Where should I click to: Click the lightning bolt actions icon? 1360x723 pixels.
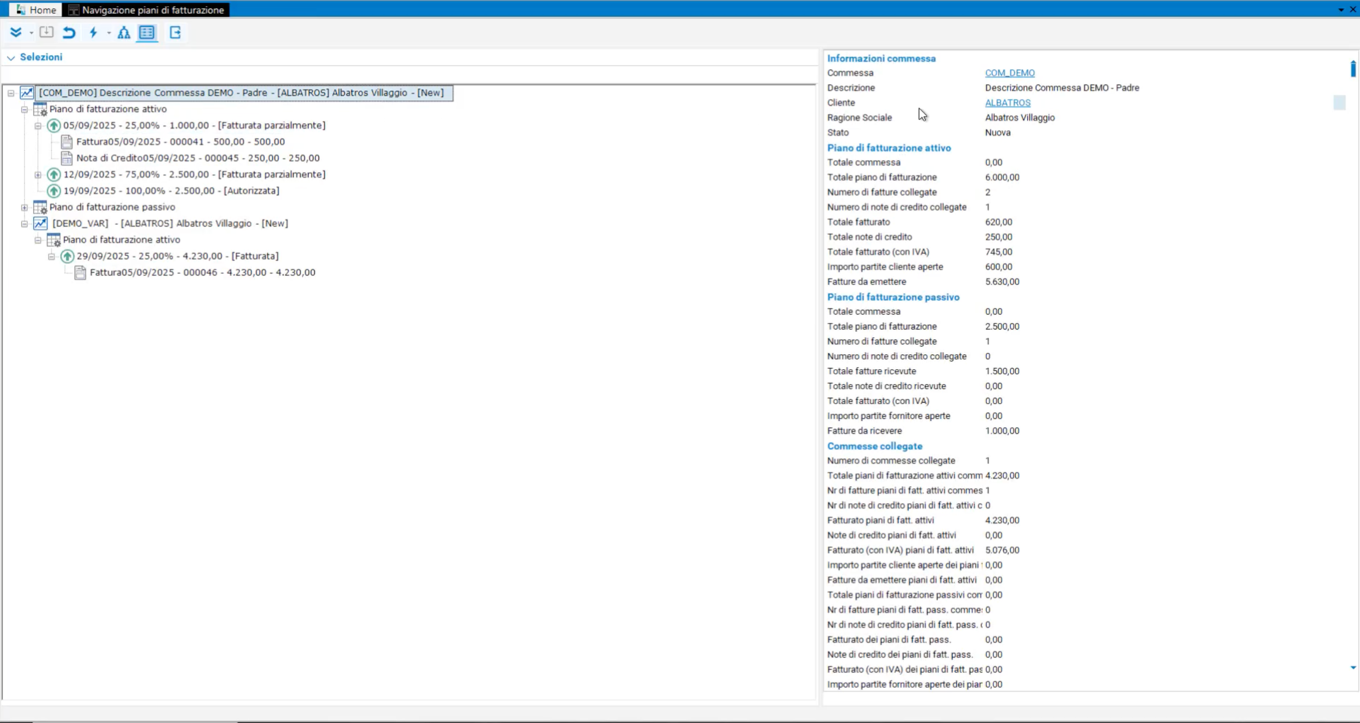(94, 33)
